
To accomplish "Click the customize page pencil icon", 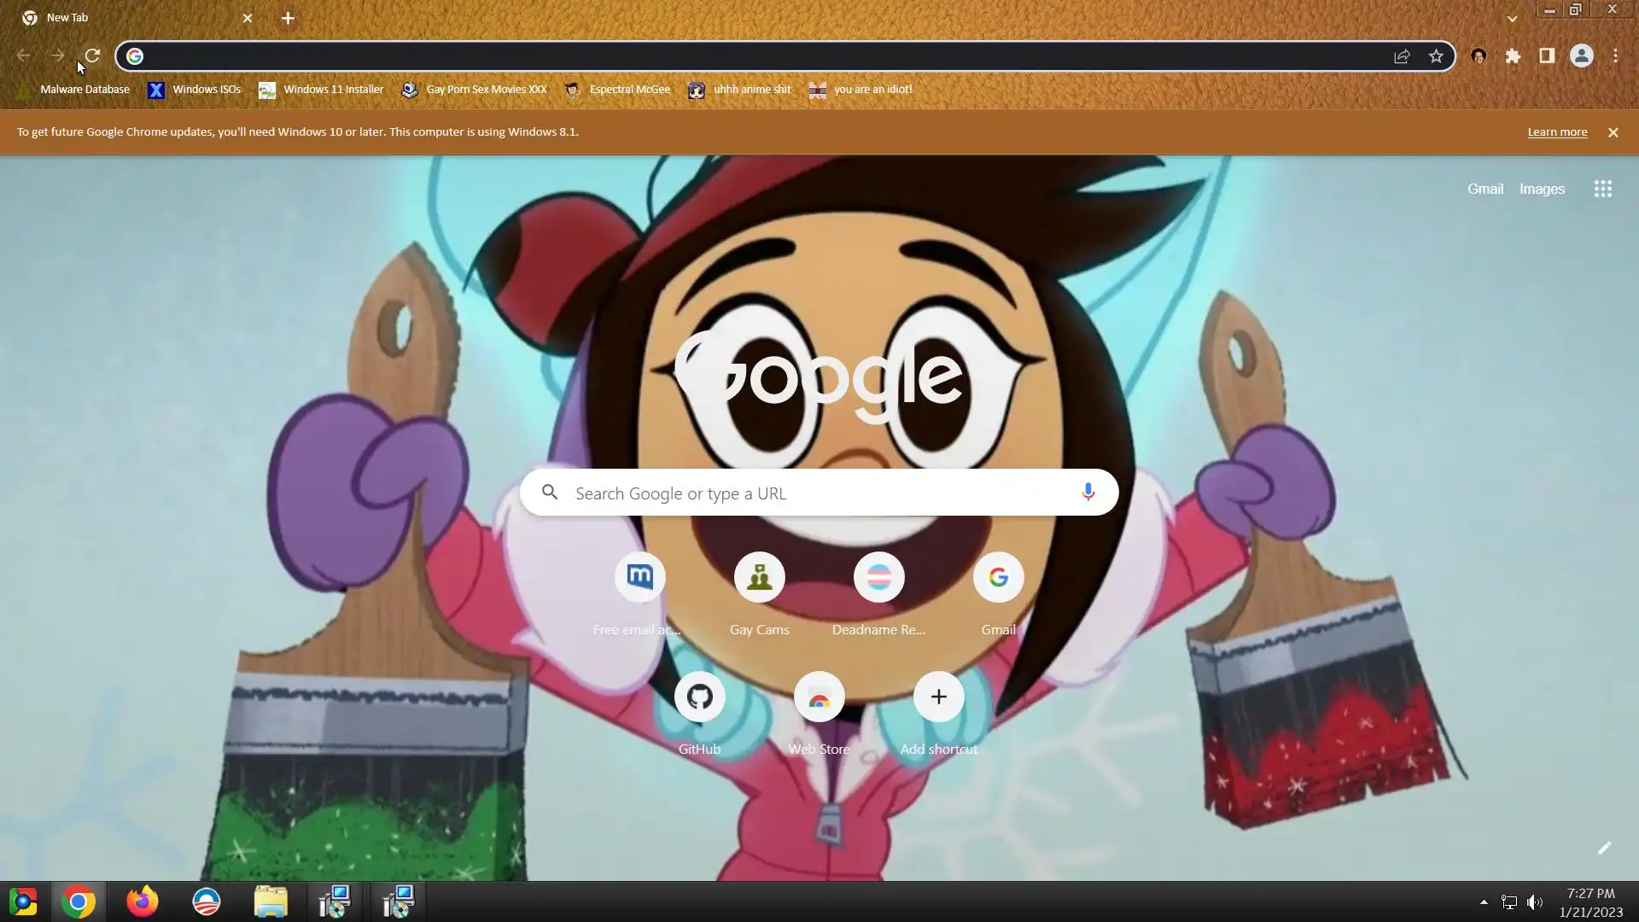I will tap(1604, 848).
